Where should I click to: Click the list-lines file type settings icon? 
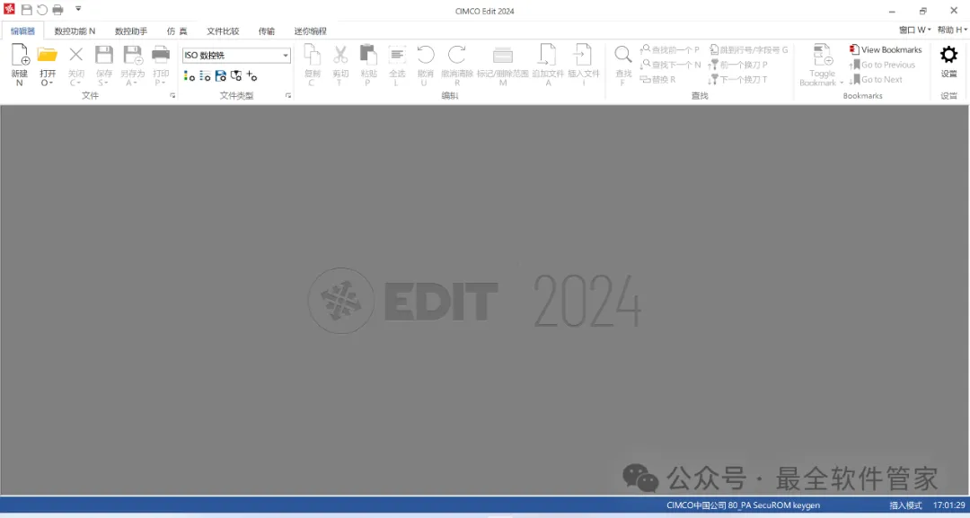pos(205,76)
